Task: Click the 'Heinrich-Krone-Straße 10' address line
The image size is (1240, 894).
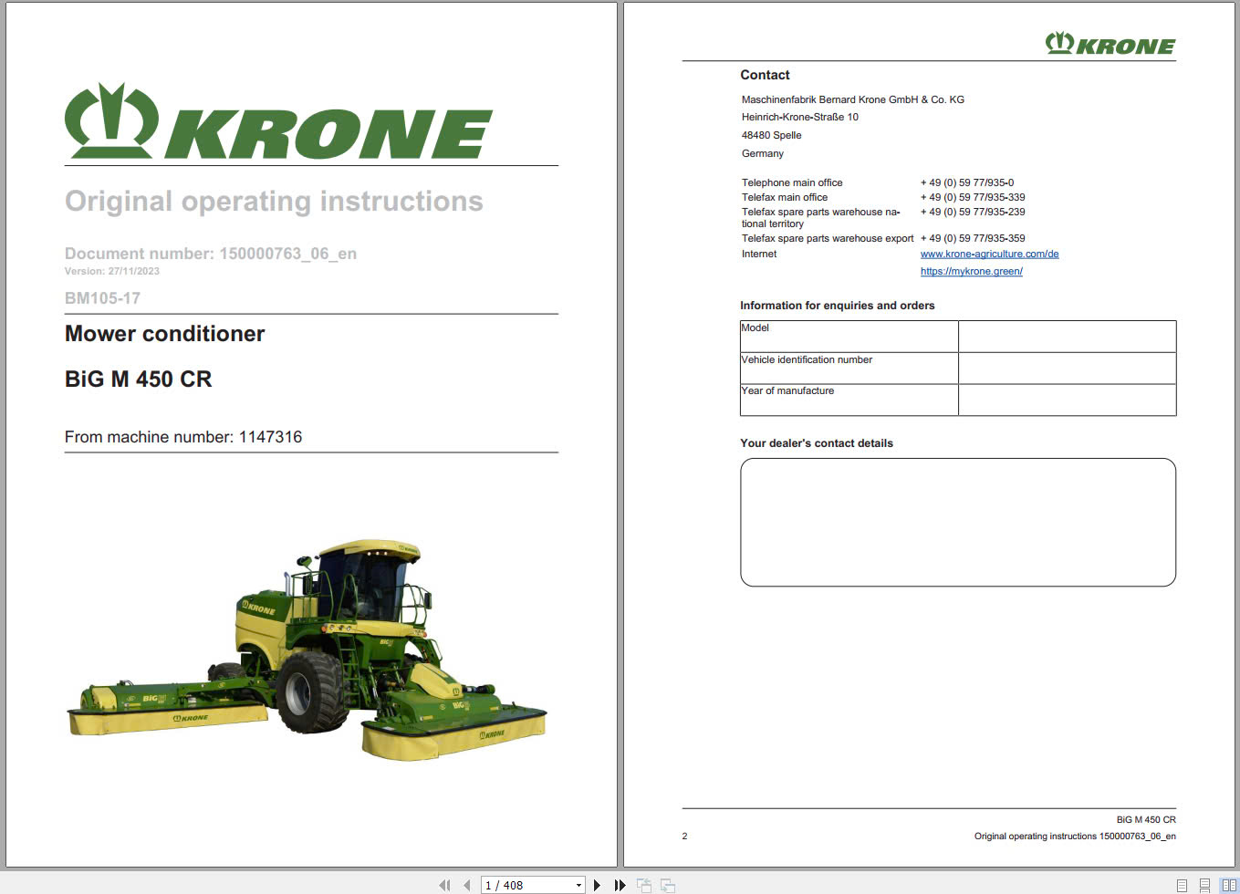Action: point(800,117)
